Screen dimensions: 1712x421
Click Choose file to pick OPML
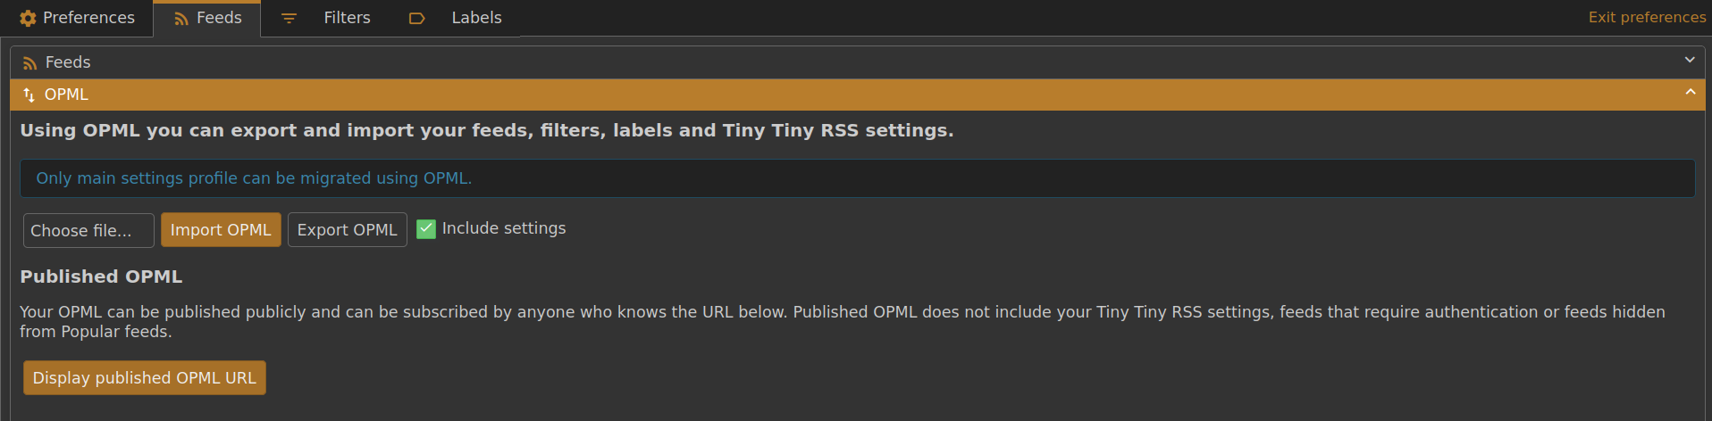point(88,230)
